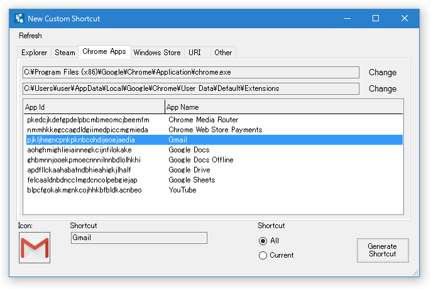Click the Shortcut name field containing Gmail

pyautogui.click(x=139, y=238)
